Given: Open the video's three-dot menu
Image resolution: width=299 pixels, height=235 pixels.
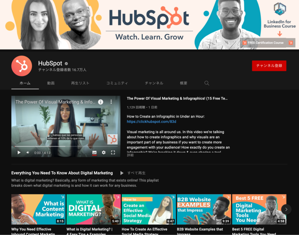Looking at the screenshot, I should point(111,102).
